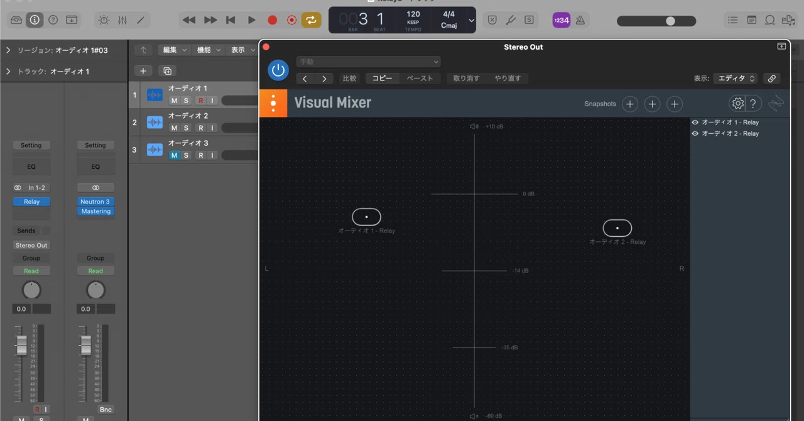804x421 pixels.
Task: Open Quick Help question mark
Action: tap(53, 20)
